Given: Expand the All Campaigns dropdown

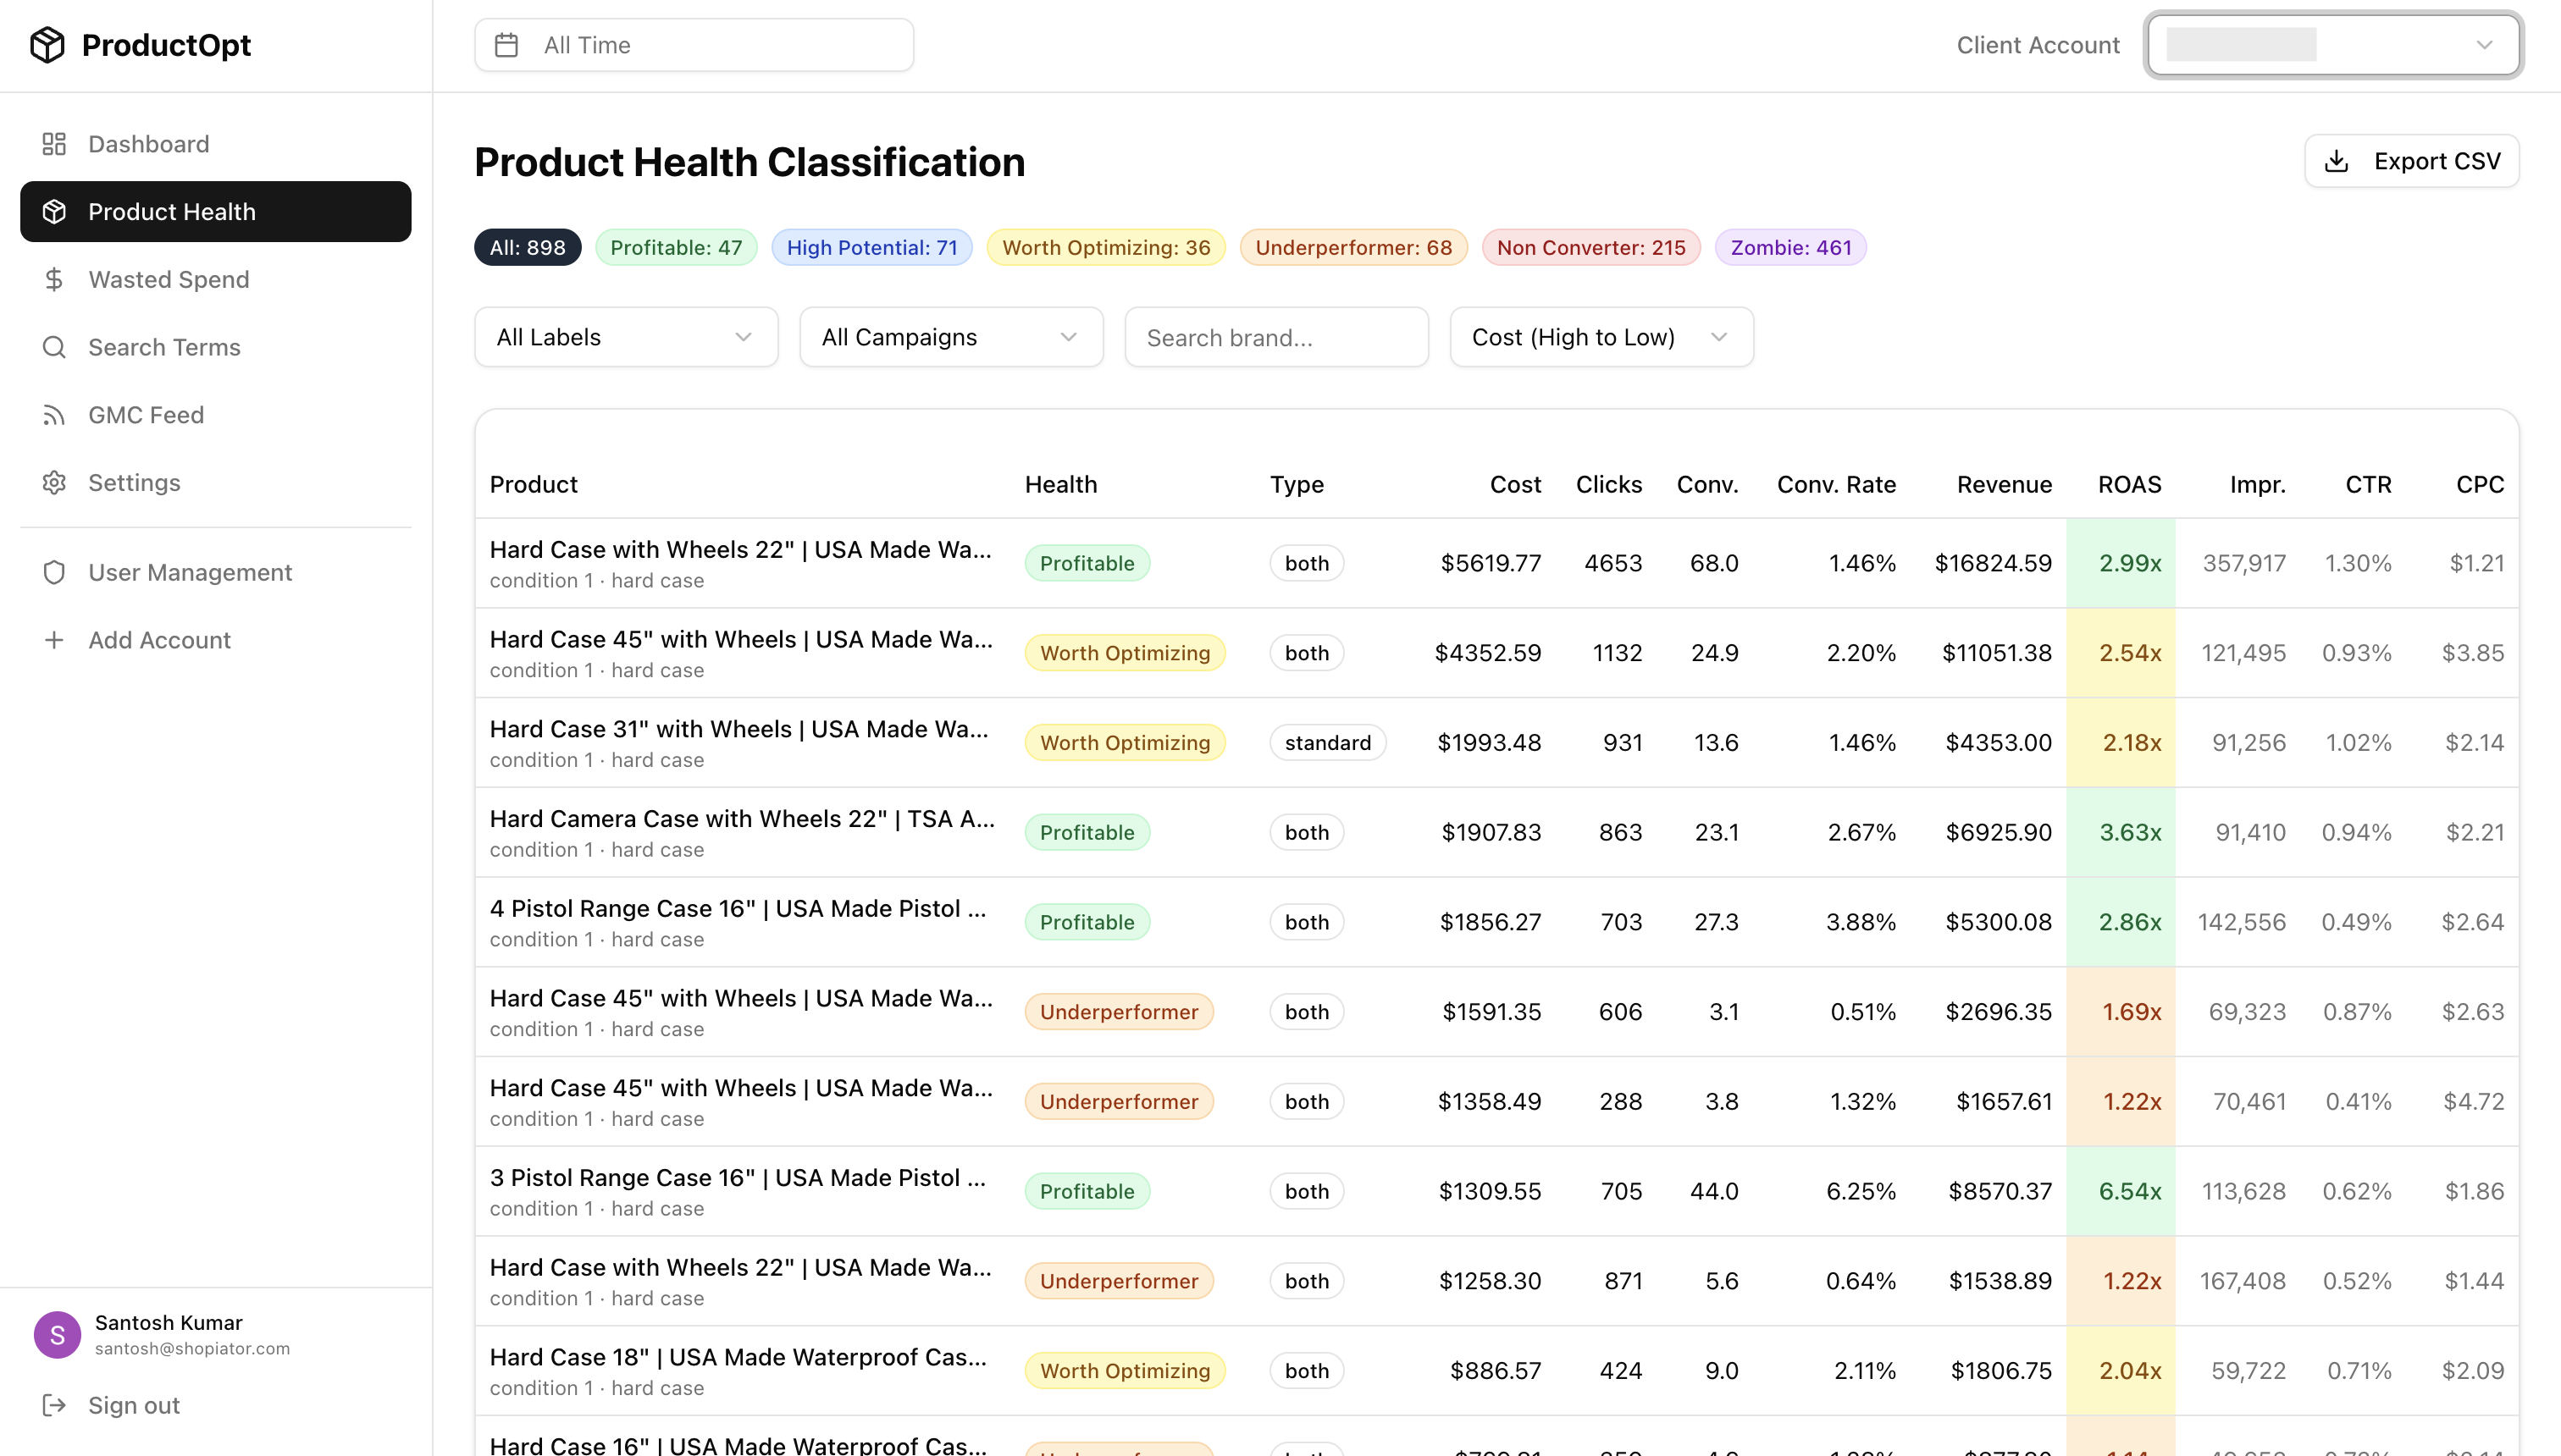Looking at the screenshot, I should (950, 337).
